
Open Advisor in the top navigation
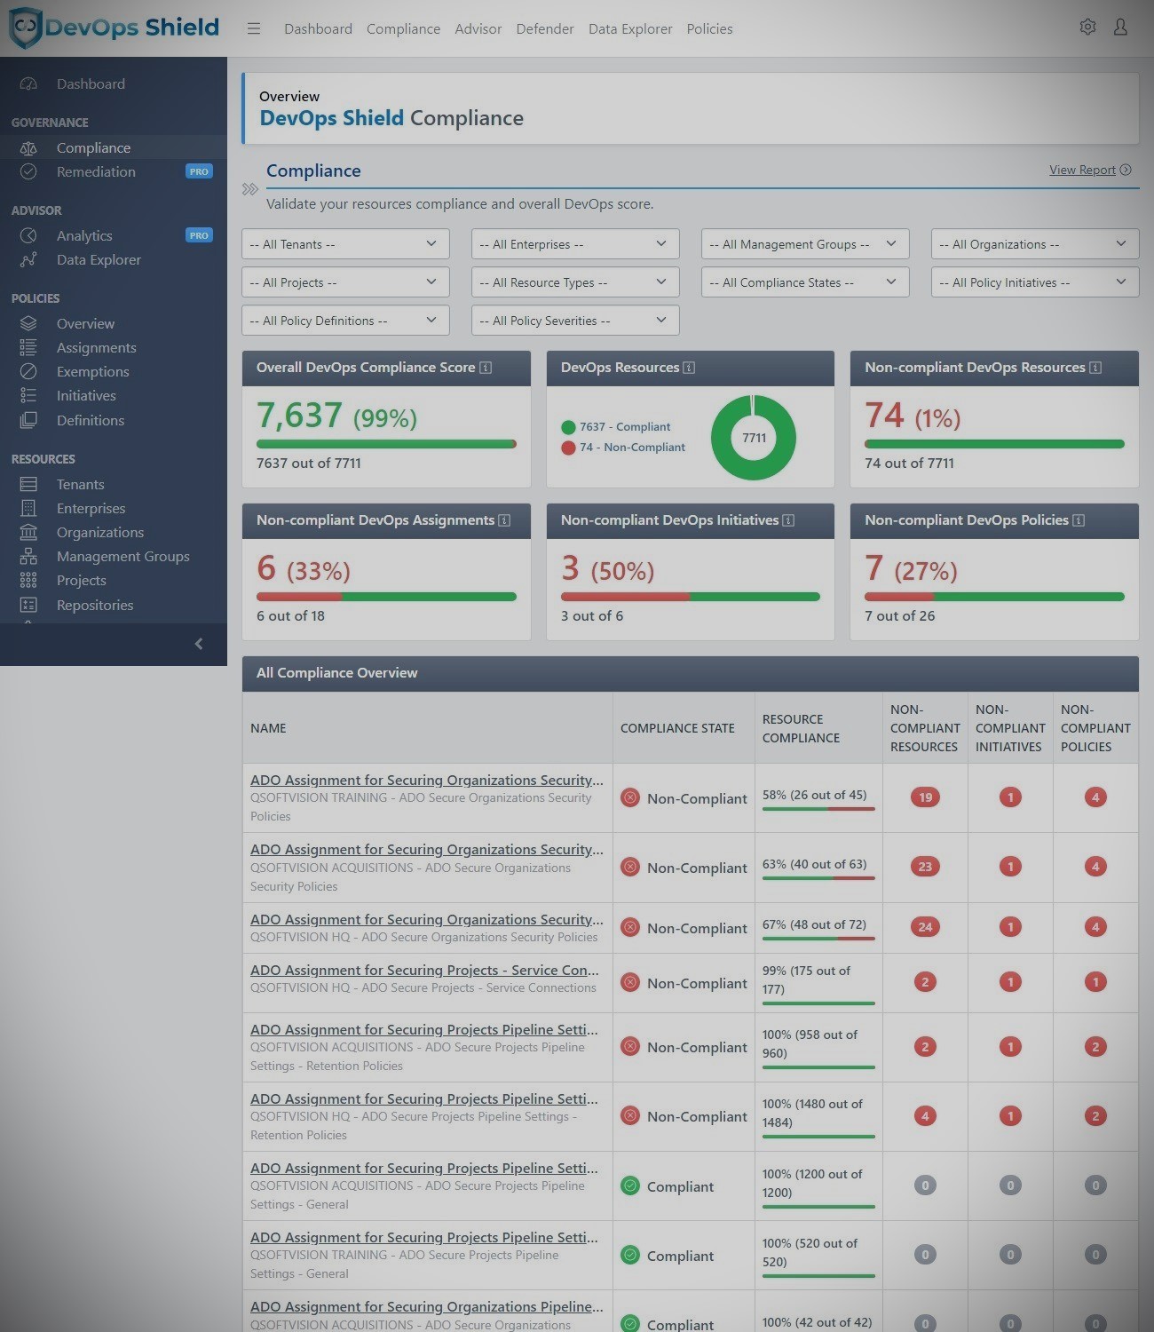click(478, 28)
